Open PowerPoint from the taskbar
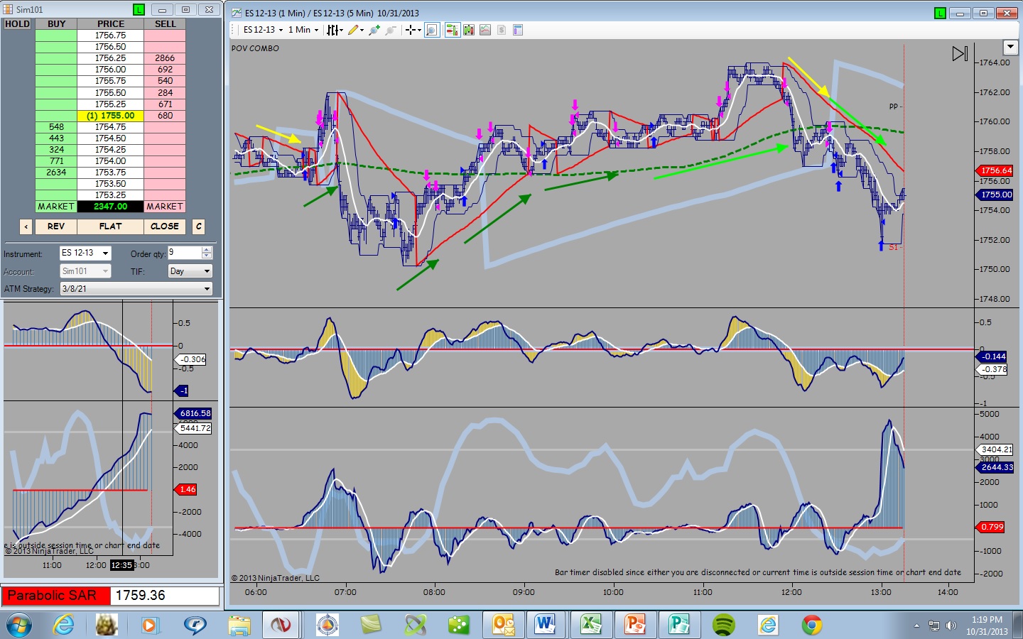Screen dimensions: 1023x639 (634, 625)
